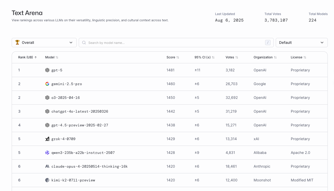The image size is (334, 191).
Task: Click the score 1481 cell
Action: point(171,70)
